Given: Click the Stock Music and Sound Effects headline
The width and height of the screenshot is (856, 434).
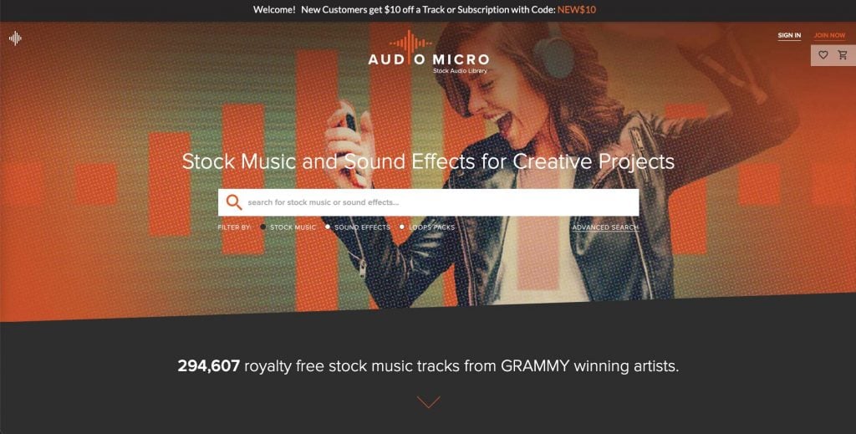Looking at the screenshot, I should coord(428,161).
